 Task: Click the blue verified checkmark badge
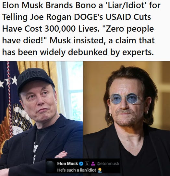click(x=81, y=164)
